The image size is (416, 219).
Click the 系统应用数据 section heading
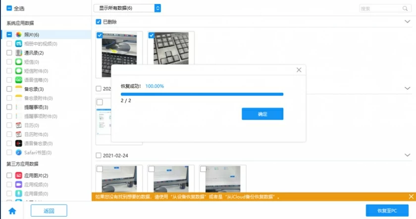click(20, 23)
